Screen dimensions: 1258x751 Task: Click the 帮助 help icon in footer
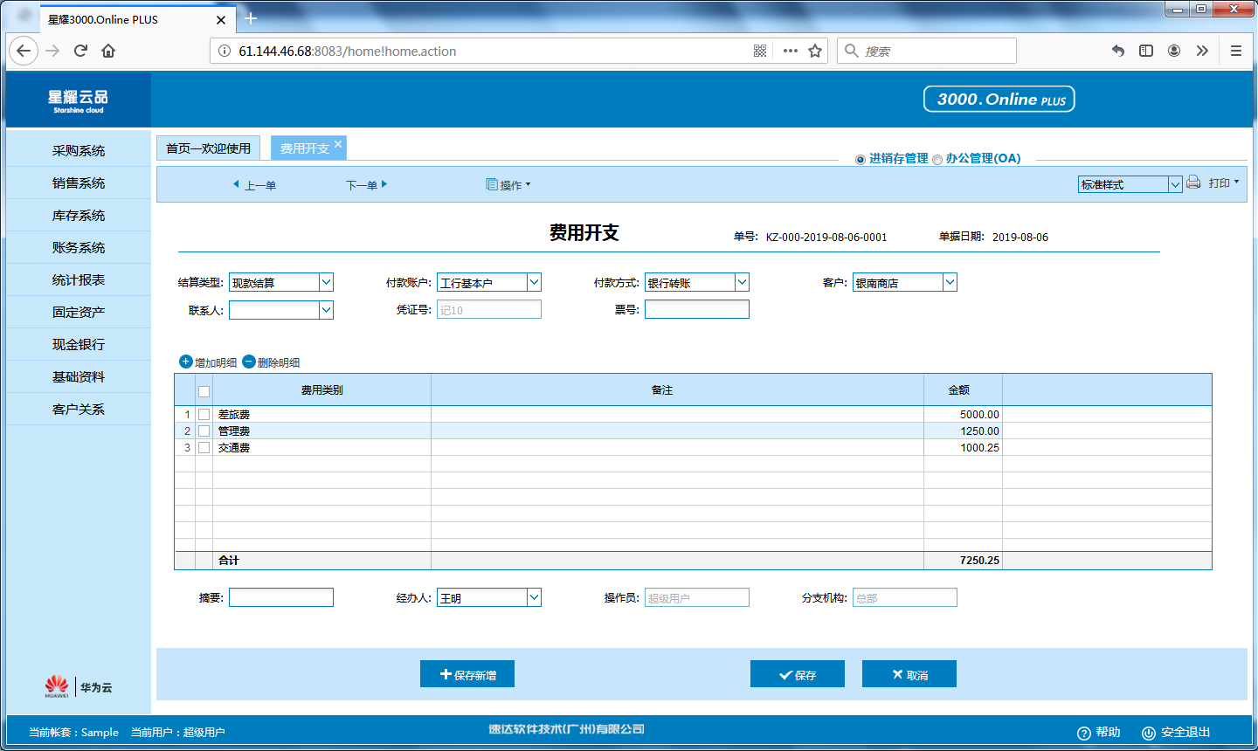click(x=1084, y=733)
